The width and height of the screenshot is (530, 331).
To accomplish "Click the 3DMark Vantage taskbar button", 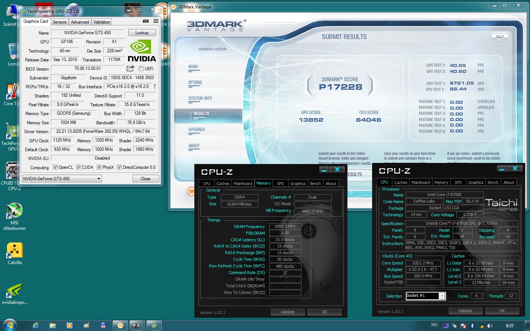I will click(120, 325).
